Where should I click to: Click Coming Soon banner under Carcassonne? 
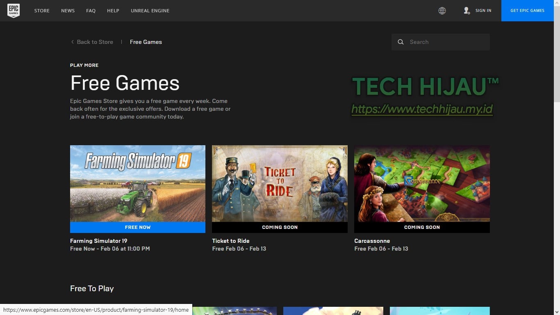(x=422, y=227)
